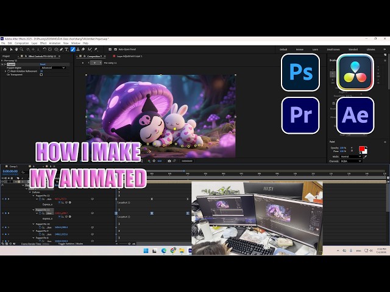390x292 pixels.
Task: Select the Pen tool
Action: pos(61,49)
